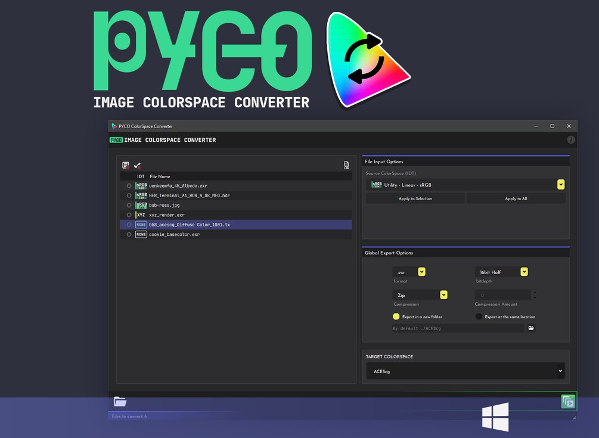
Task: Click NONE badge of bb8_acescg_Diffuse Color_1001.tx
Action: 141,225
